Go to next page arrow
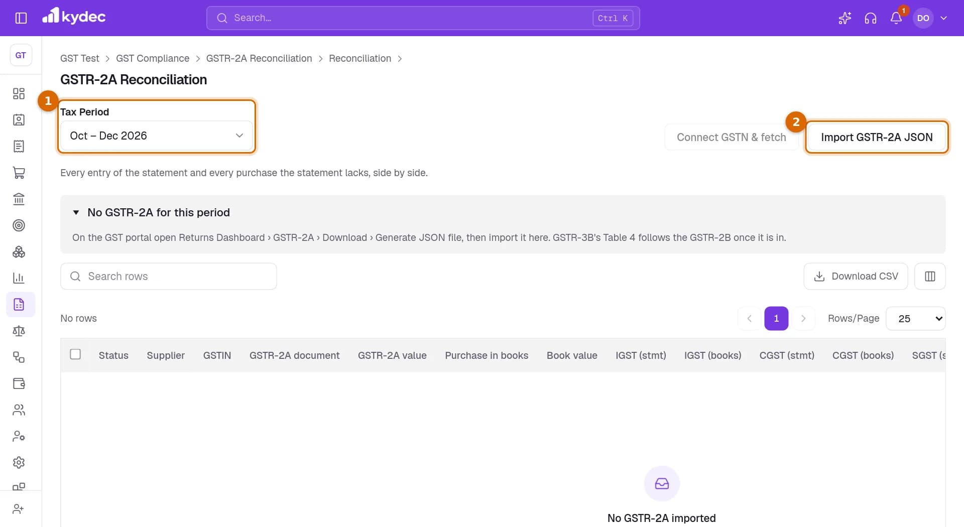Image resolution: width=964 pixels, height=527 pixels. [x=803, y=319]
